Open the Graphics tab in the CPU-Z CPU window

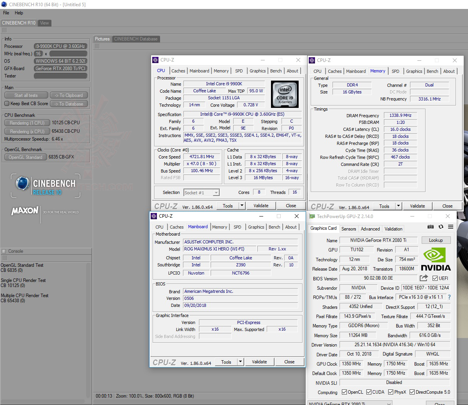[x=258, y=71]
